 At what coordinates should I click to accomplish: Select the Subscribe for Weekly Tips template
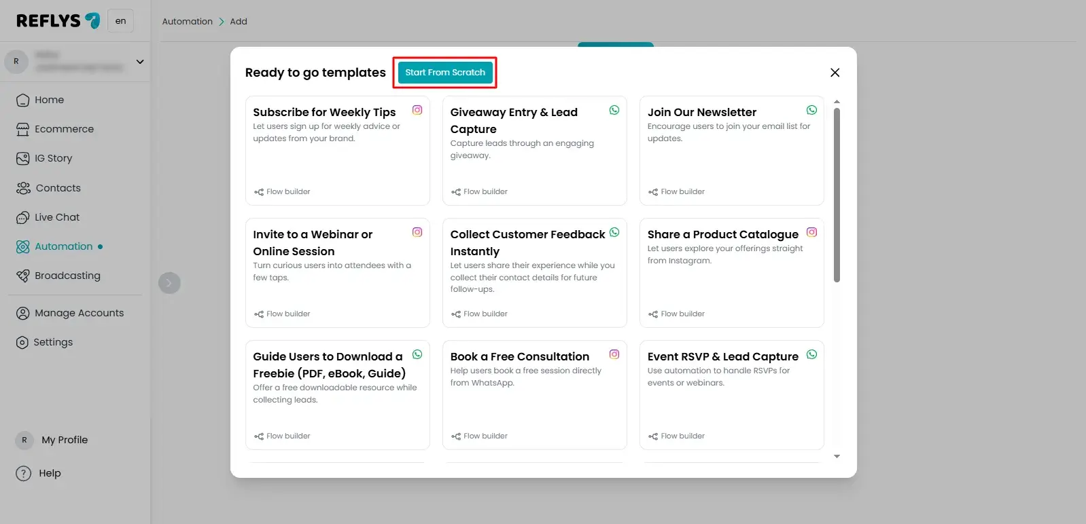(x=337, y=151)
